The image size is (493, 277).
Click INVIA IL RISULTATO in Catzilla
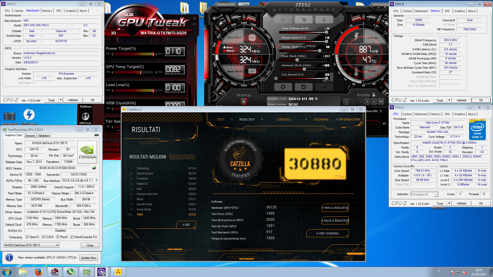(x=335, y=208)
